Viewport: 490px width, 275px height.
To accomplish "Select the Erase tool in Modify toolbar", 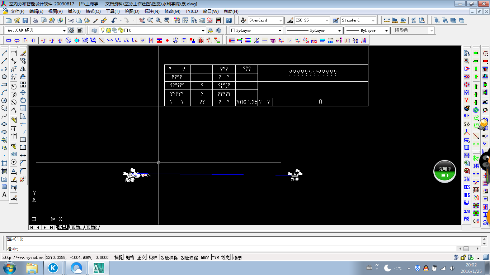I will click(23, 53).
